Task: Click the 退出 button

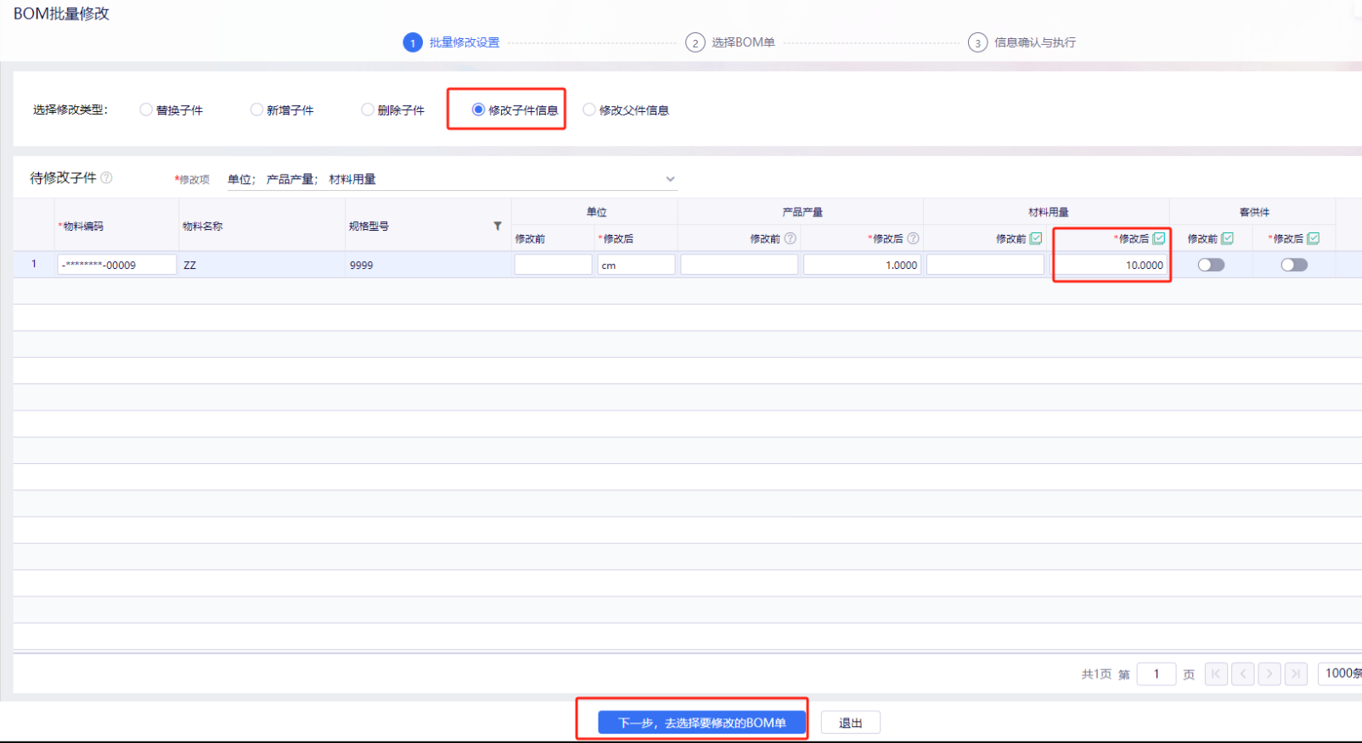Action: pyautogui.click(x=851, y=723)
